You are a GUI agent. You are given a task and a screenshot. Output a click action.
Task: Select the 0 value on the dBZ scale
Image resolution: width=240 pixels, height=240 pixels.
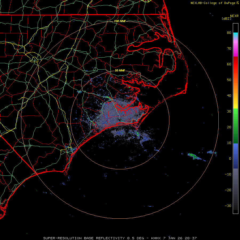(230, 159)
